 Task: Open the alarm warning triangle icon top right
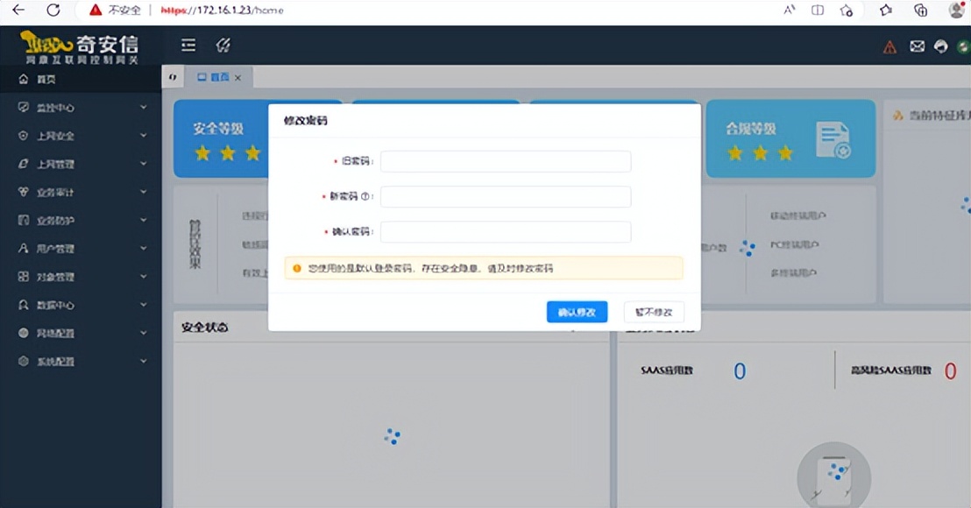889,46
